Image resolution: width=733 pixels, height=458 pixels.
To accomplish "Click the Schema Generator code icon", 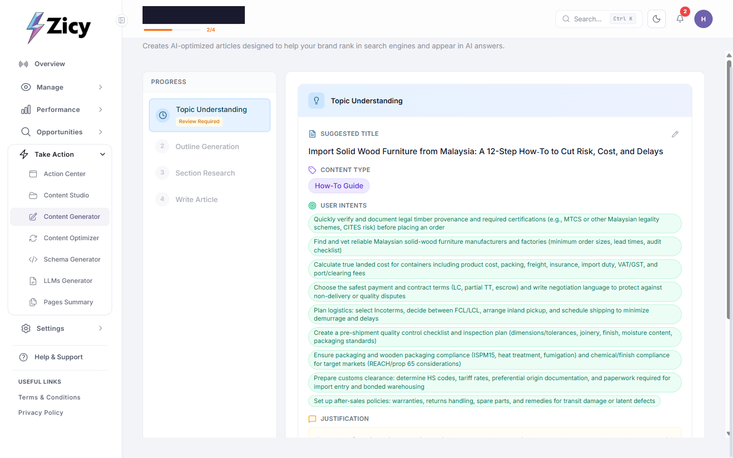I will (33, 260).
